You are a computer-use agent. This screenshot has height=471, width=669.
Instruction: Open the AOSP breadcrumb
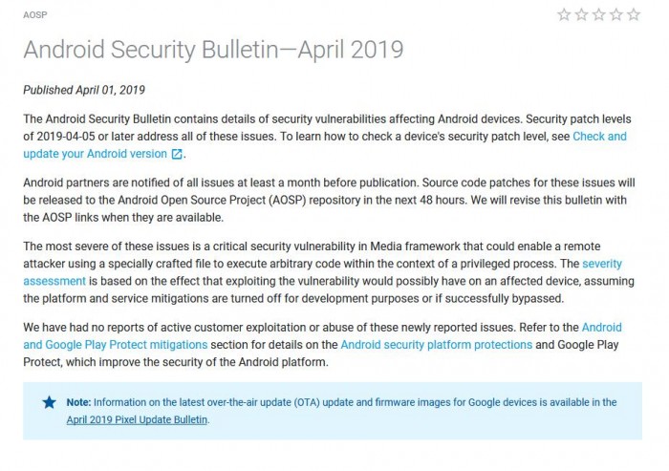point(35,15)
